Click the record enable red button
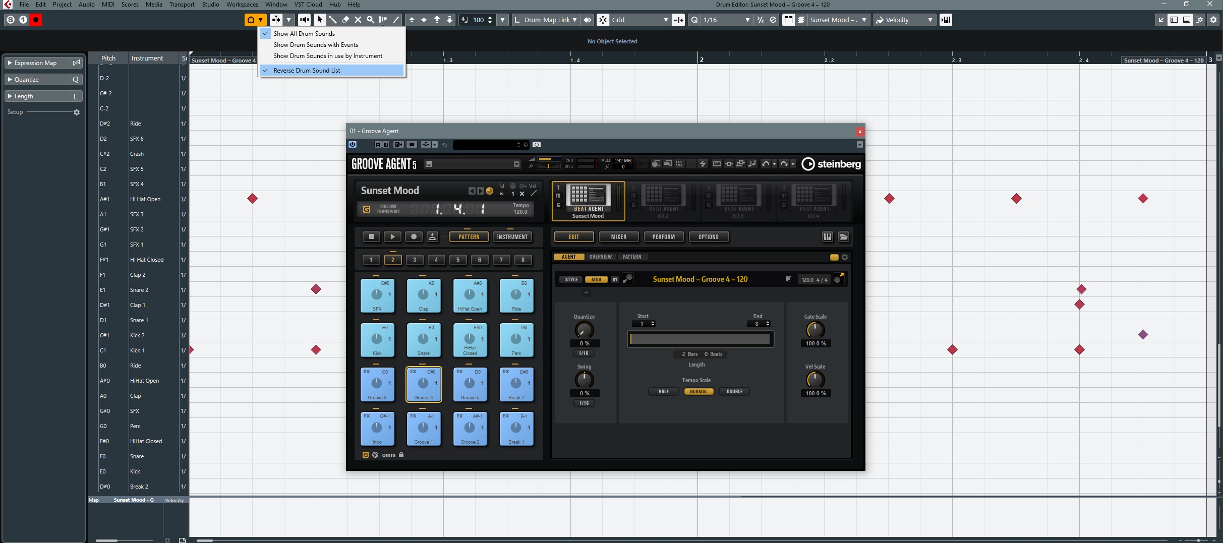1223x543 pixels. (36, 20)
